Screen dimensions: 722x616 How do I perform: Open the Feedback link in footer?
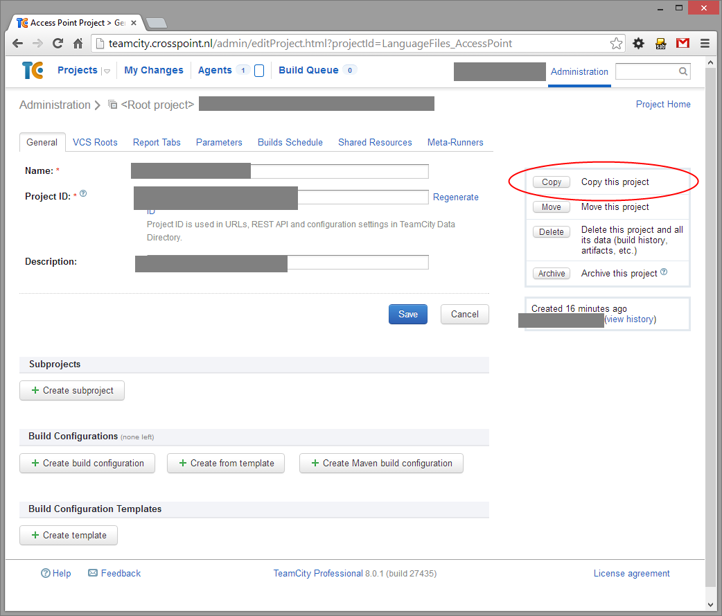[x=114, y=573]
